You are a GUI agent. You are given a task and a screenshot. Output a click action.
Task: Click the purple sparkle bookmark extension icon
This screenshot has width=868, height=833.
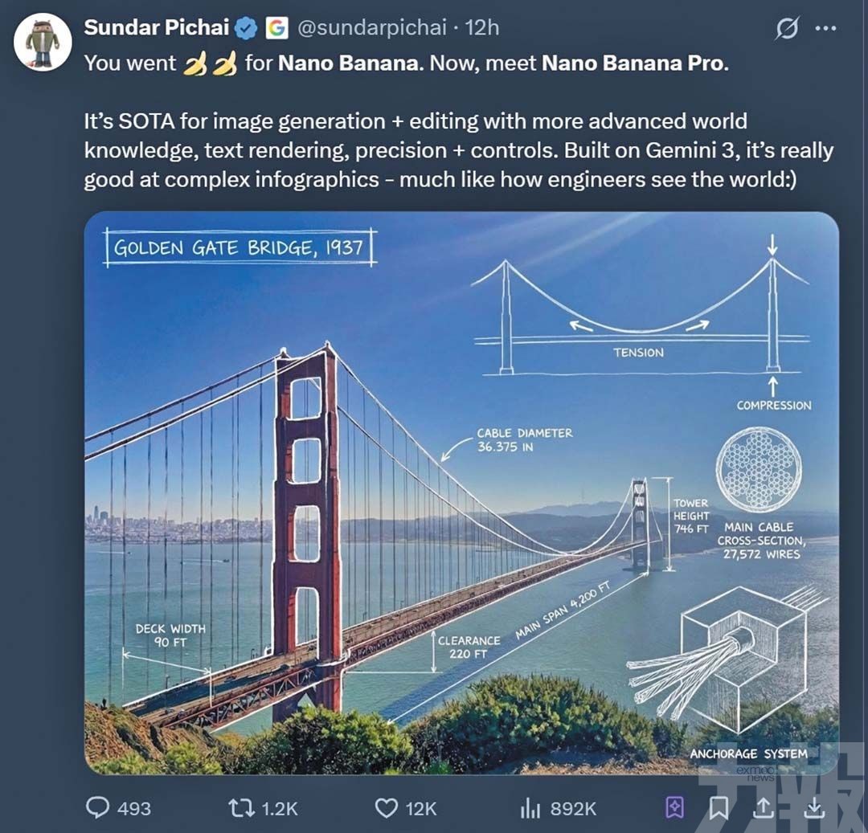675,807
